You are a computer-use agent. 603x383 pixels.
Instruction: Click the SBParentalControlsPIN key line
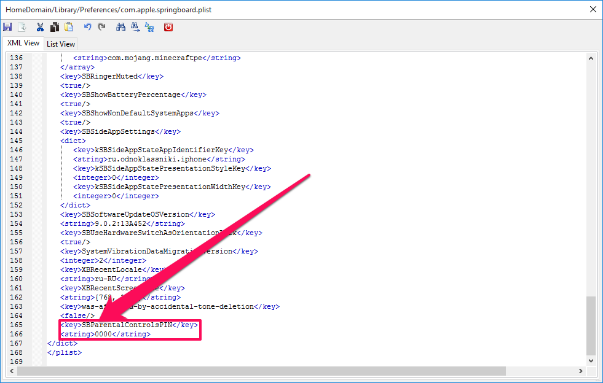coord(129,325)
